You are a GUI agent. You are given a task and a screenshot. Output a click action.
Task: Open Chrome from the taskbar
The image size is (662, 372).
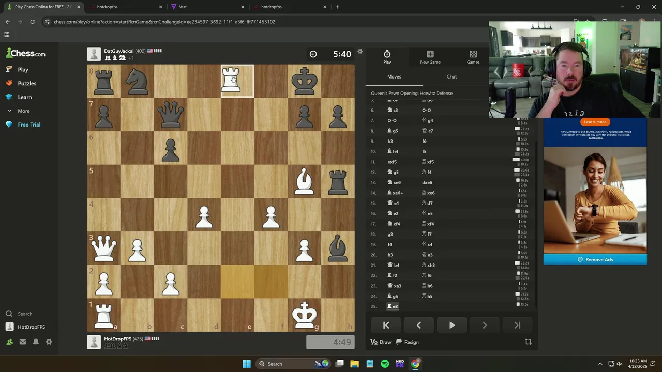(x=415, y=364)
